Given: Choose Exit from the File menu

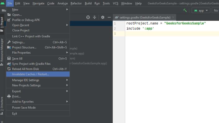Looking at the screenshot, I should (38, 113).
